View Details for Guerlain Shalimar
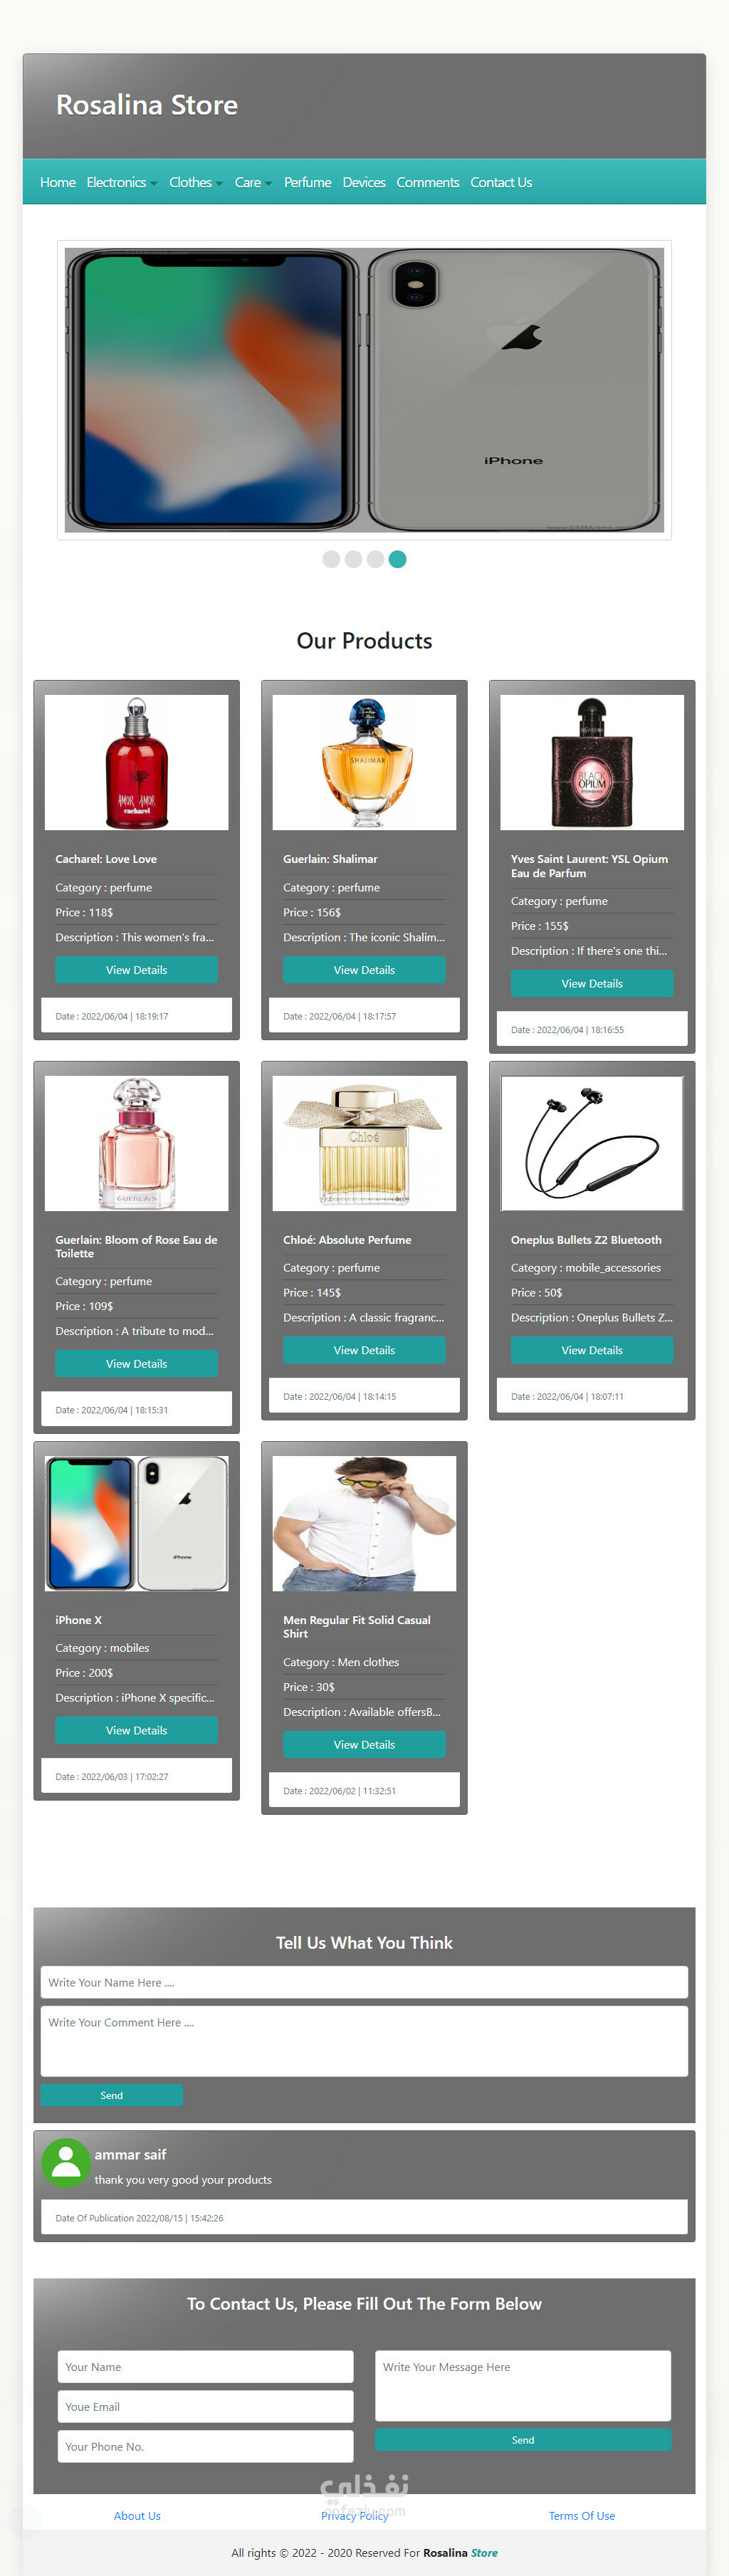Screen dimensions: 729x2576 [x=364, y=970]
